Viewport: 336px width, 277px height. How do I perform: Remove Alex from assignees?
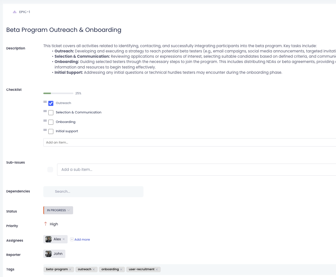coord(64,239)
